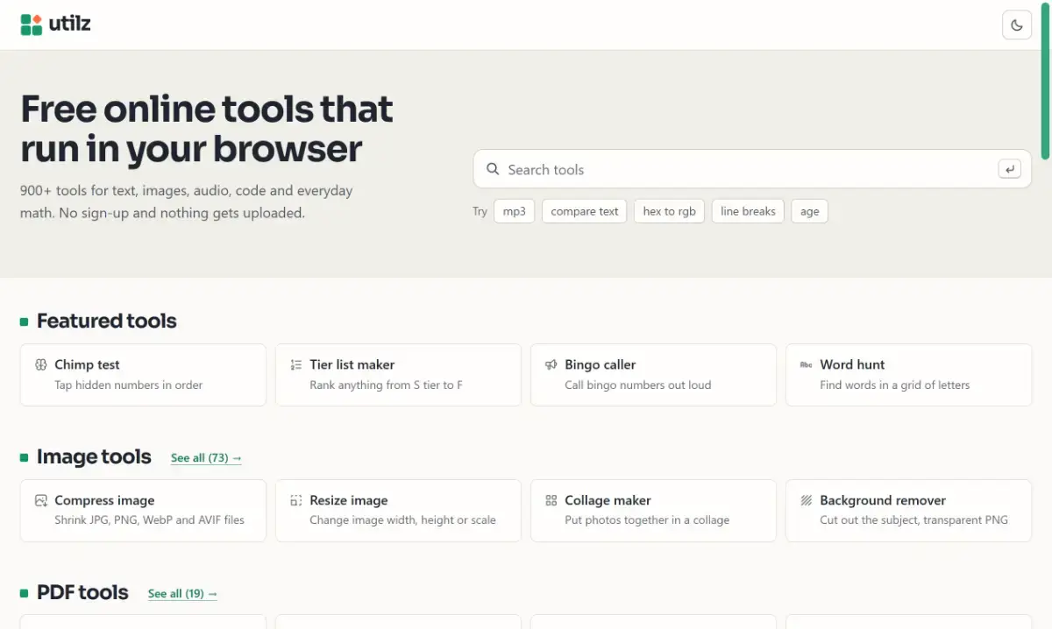
Task: Click "Tap hidden numbers in order" description
Action: coord(128,385)
